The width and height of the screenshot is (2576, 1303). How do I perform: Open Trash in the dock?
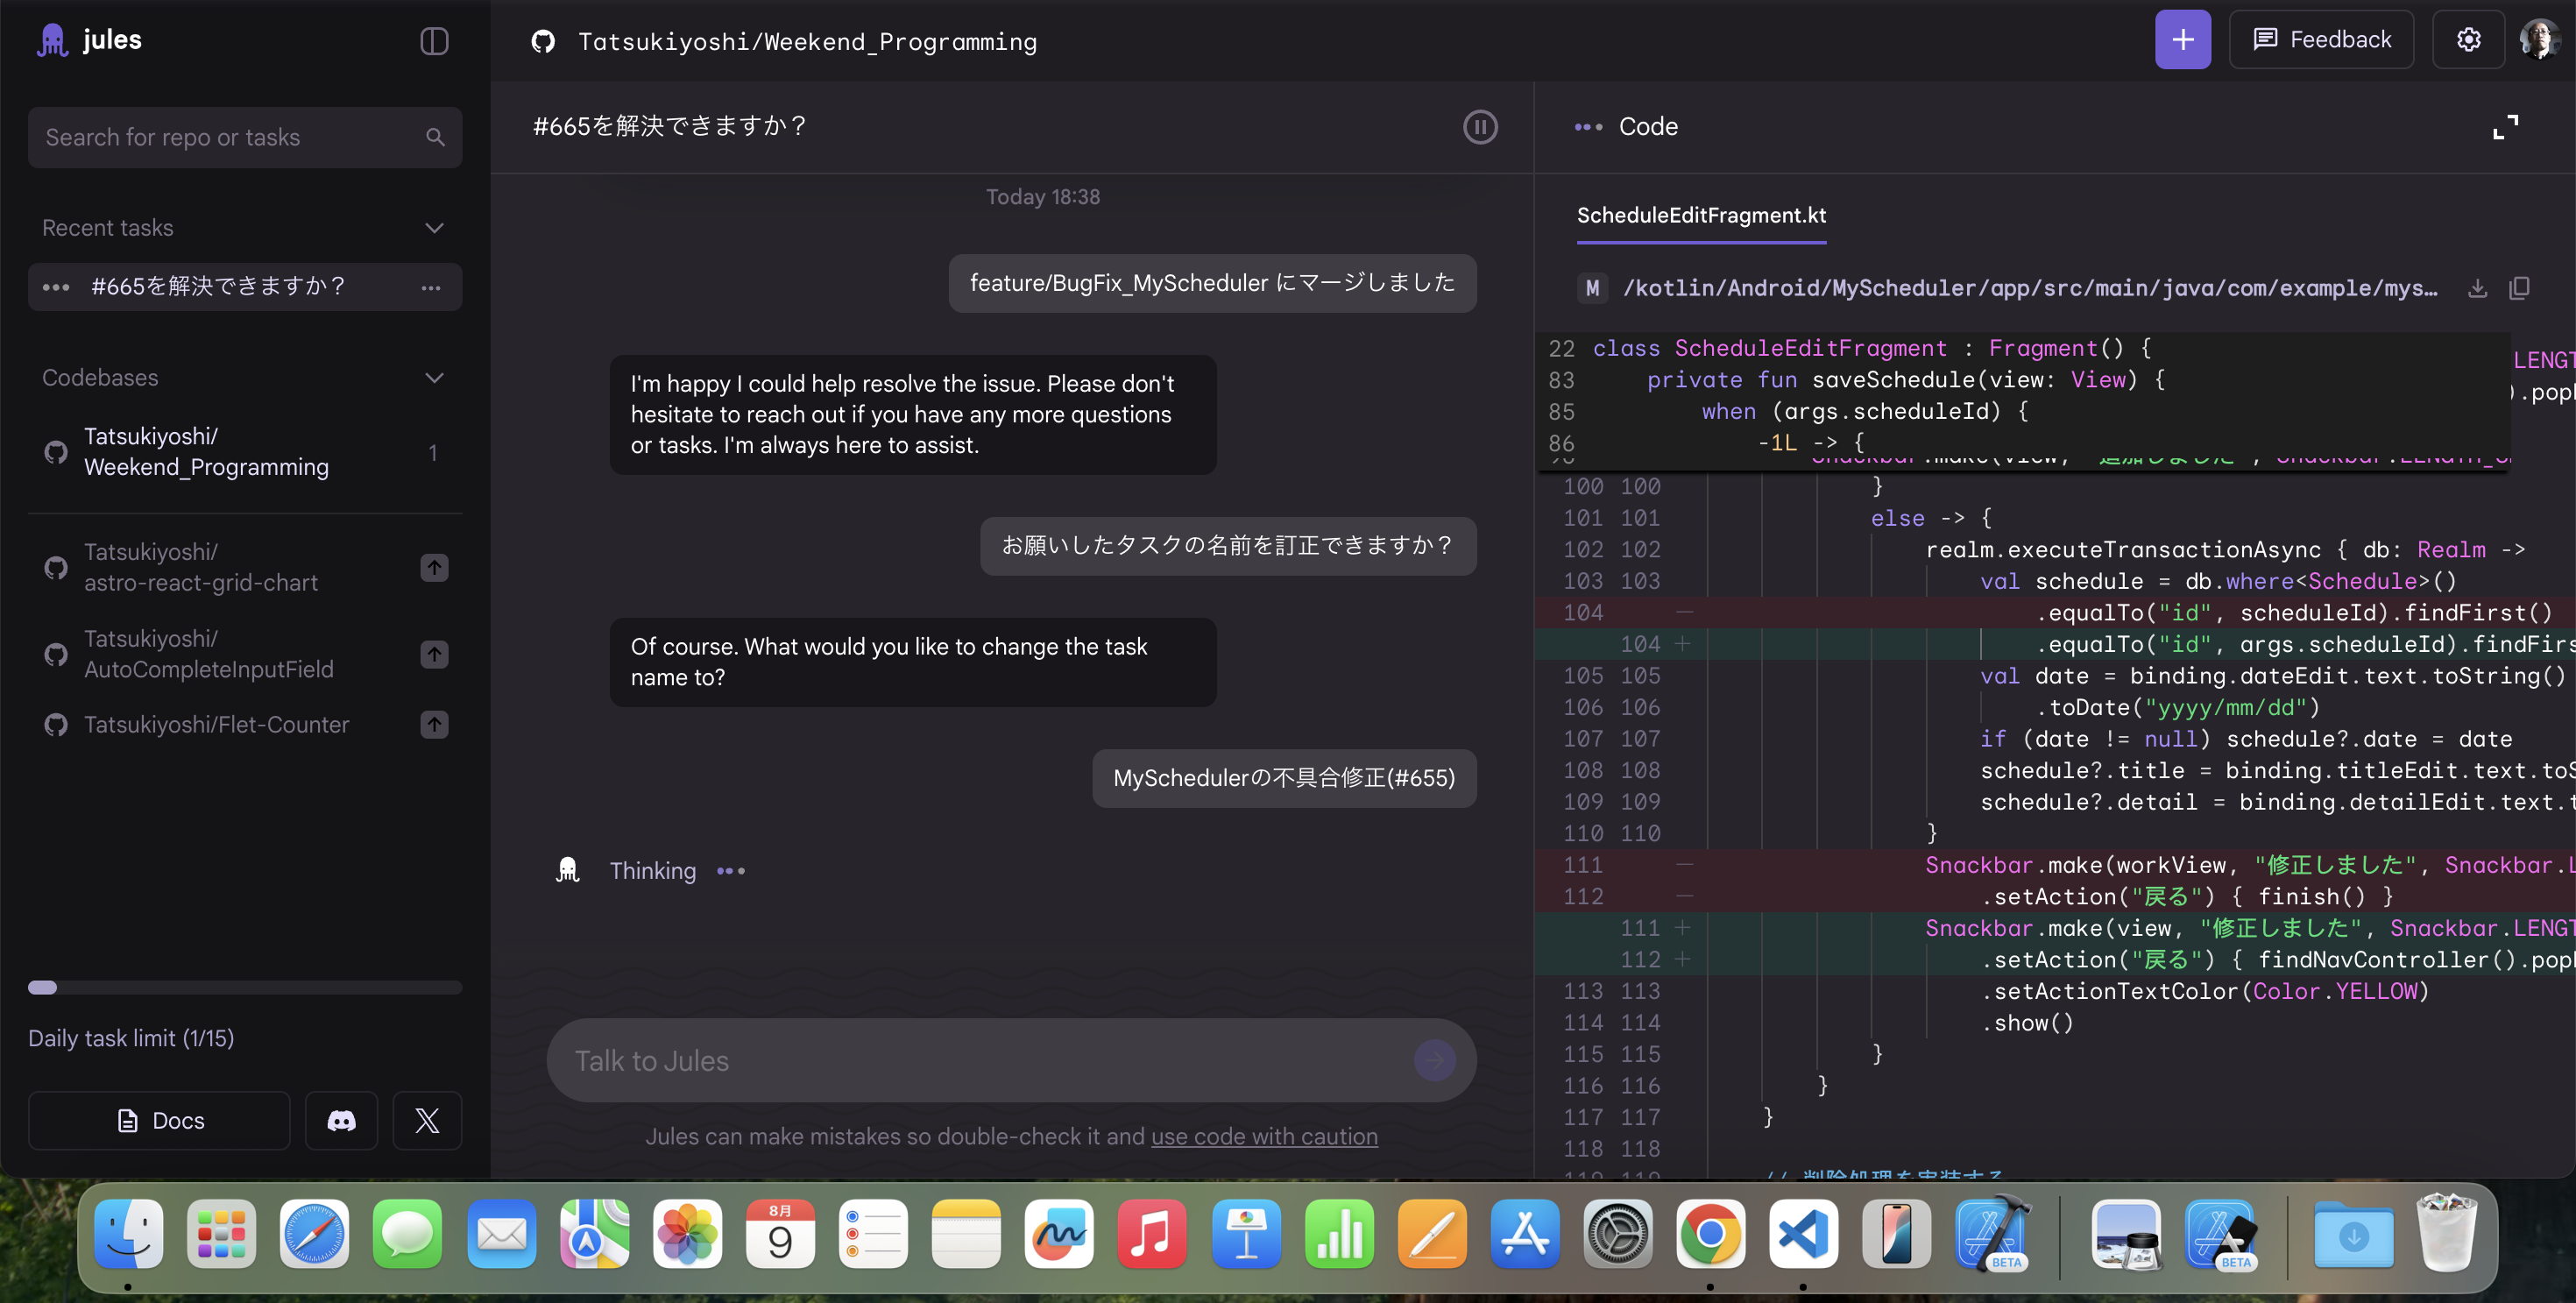point(2446,1233)
